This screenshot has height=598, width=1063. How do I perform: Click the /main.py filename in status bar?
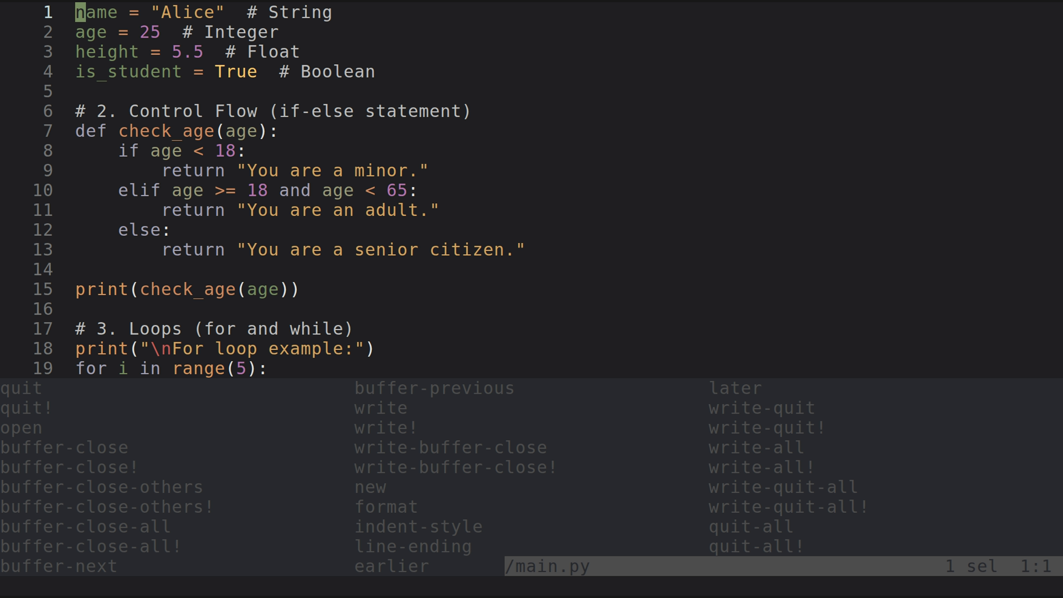click(x=548, y=566)
